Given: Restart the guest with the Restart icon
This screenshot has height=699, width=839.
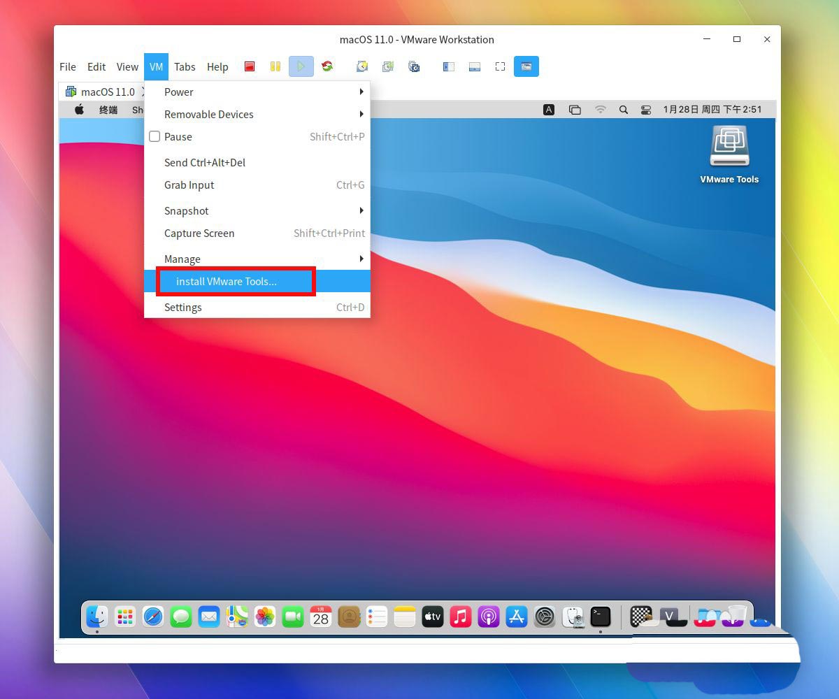Looking at the screenshot, I should (x=327, y=67).
